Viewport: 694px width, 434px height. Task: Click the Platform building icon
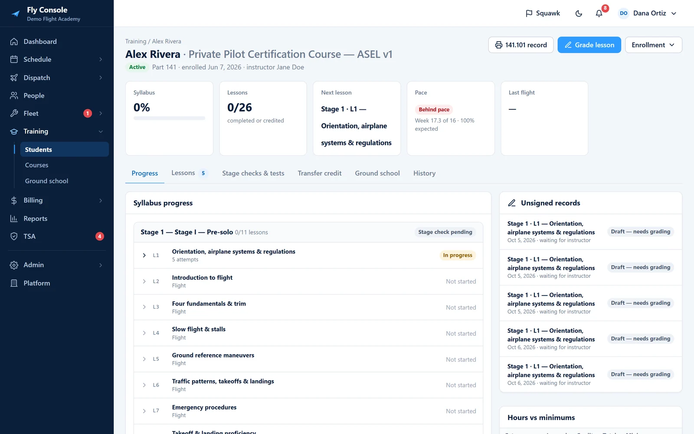click(14, 283)
